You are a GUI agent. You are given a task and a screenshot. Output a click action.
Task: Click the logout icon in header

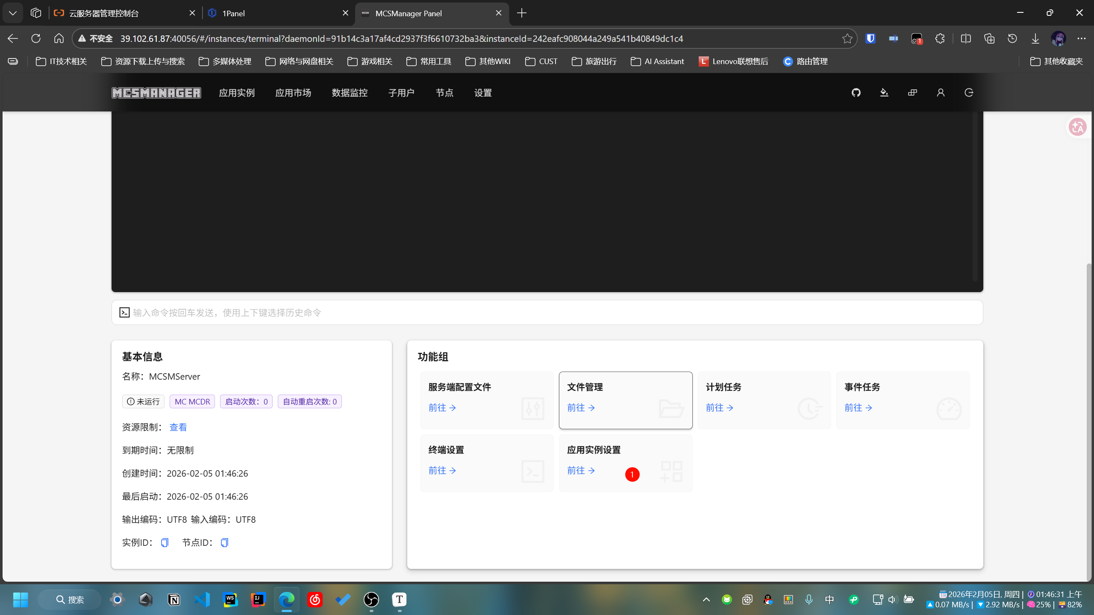969,93
